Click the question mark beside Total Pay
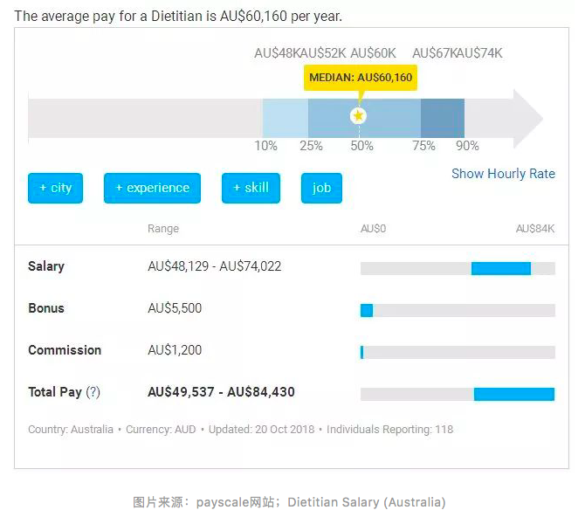Viewport: 585px width, 517px height. (93, 392)
